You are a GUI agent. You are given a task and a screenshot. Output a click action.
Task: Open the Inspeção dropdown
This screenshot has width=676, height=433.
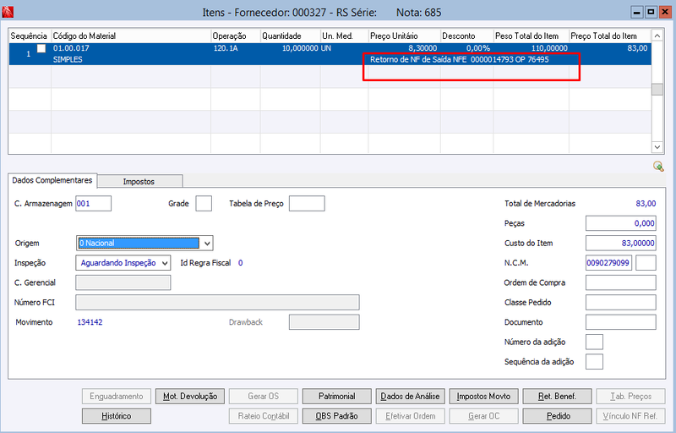(x=165, y=263)
